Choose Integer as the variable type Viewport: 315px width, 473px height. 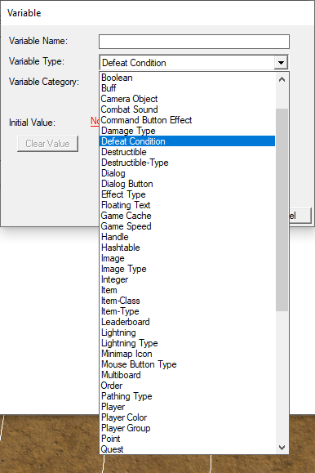point(187,279)
